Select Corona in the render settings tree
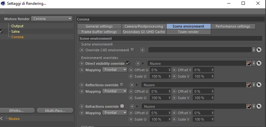The image size is (266, 127). (17, 37)
